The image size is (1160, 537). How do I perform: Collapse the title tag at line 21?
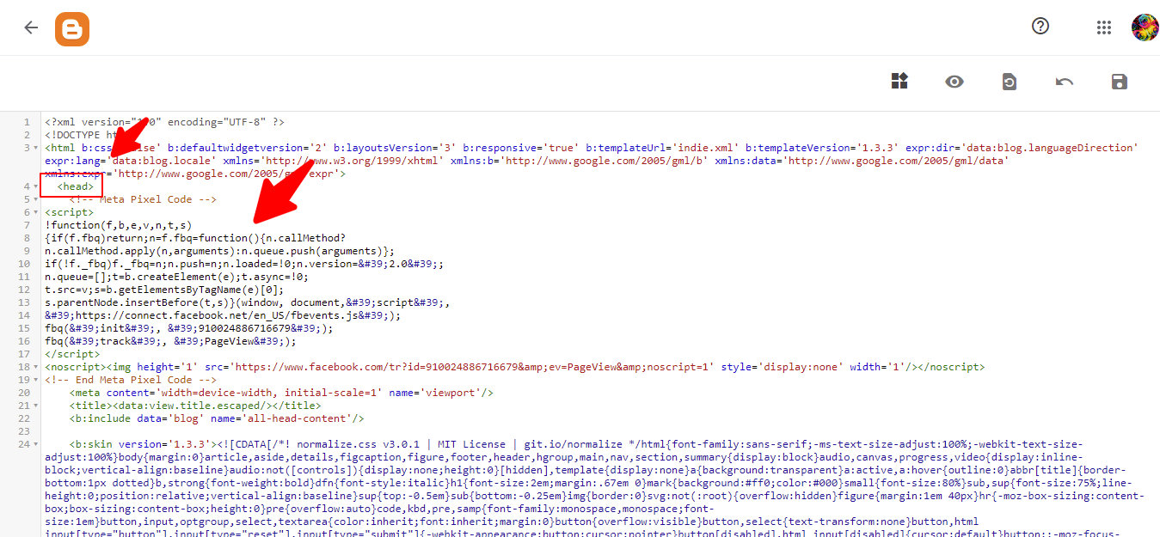[x=35, y=406]
